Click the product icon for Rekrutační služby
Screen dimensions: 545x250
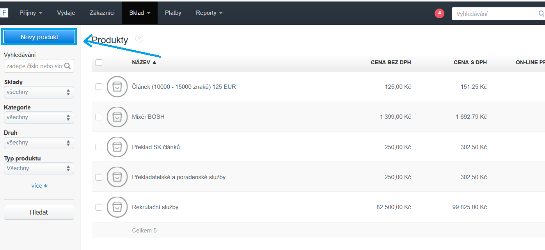pyautogui.click(x=117, y=207)
